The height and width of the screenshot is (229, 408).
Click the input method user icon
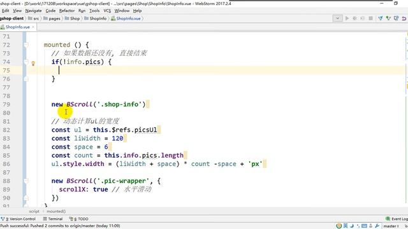371,226
